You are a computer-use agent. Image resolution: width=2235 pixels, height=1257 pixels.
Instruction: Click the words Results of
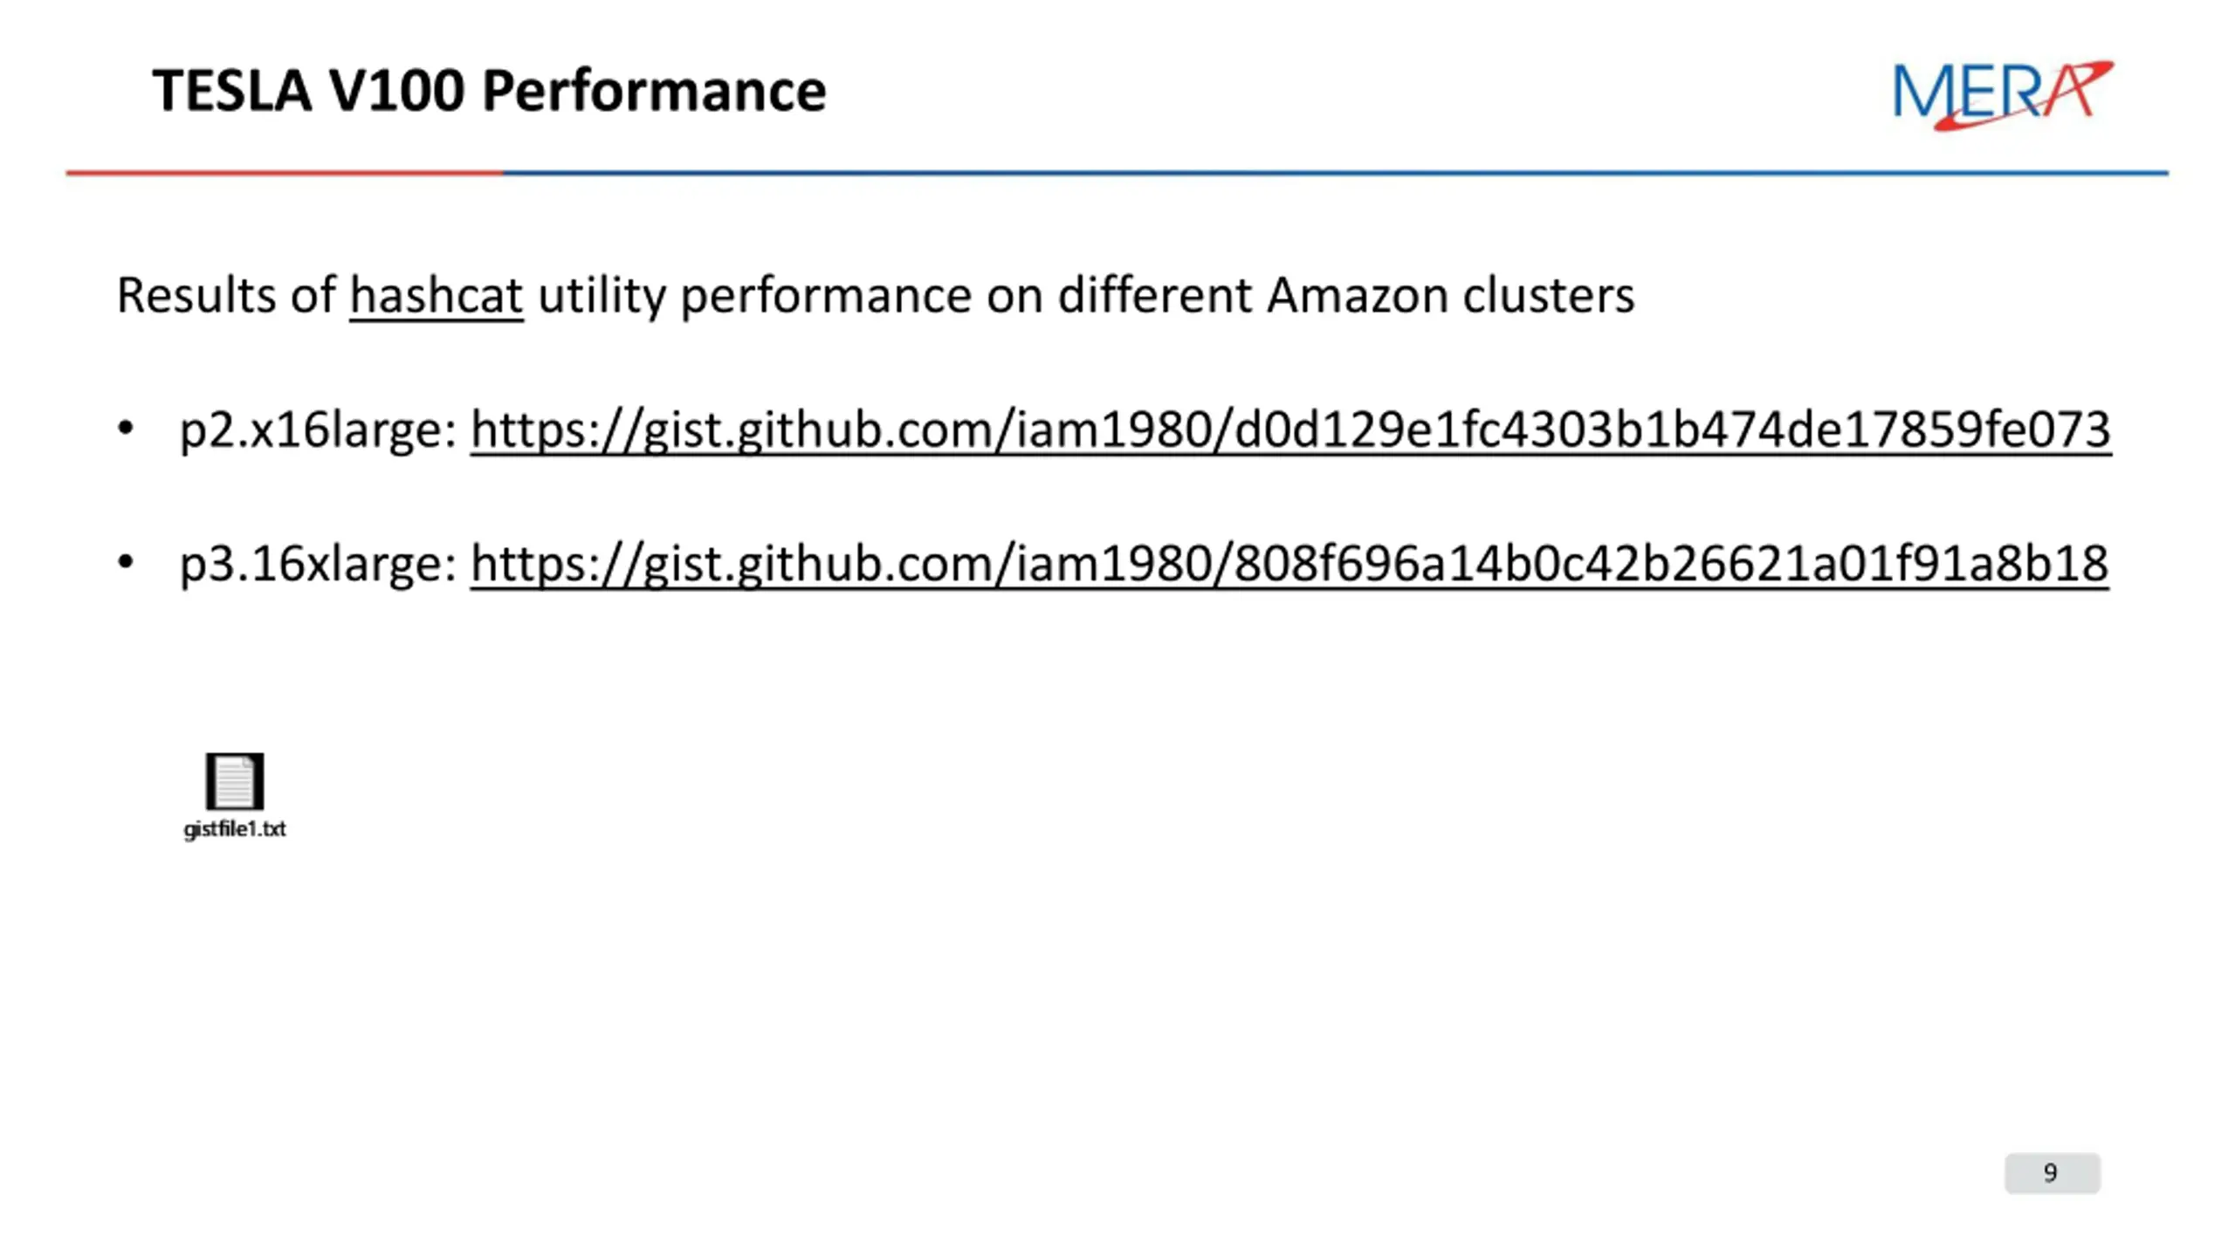point(226,295)
